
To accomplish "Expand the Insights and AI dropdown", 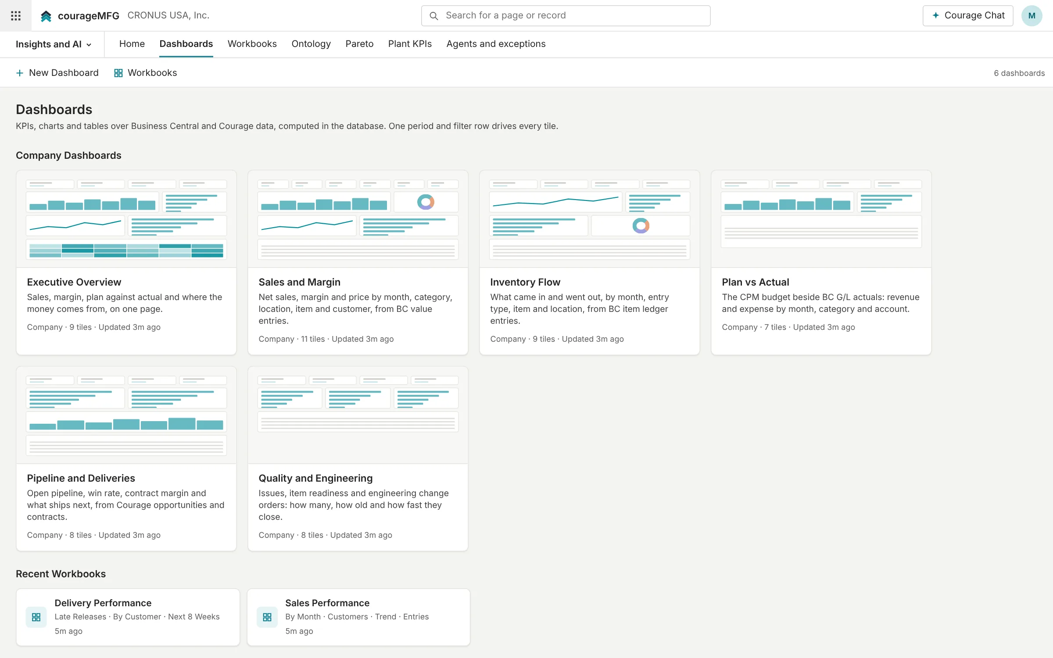I will click(x=54, y=44).
